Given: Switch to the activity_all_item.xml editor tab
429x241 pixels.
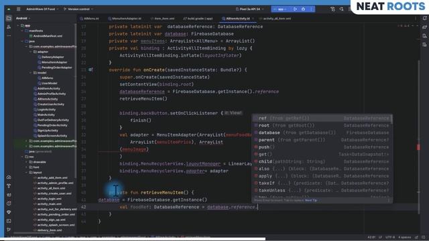Looking at the screenshot, I should [275, 19].
